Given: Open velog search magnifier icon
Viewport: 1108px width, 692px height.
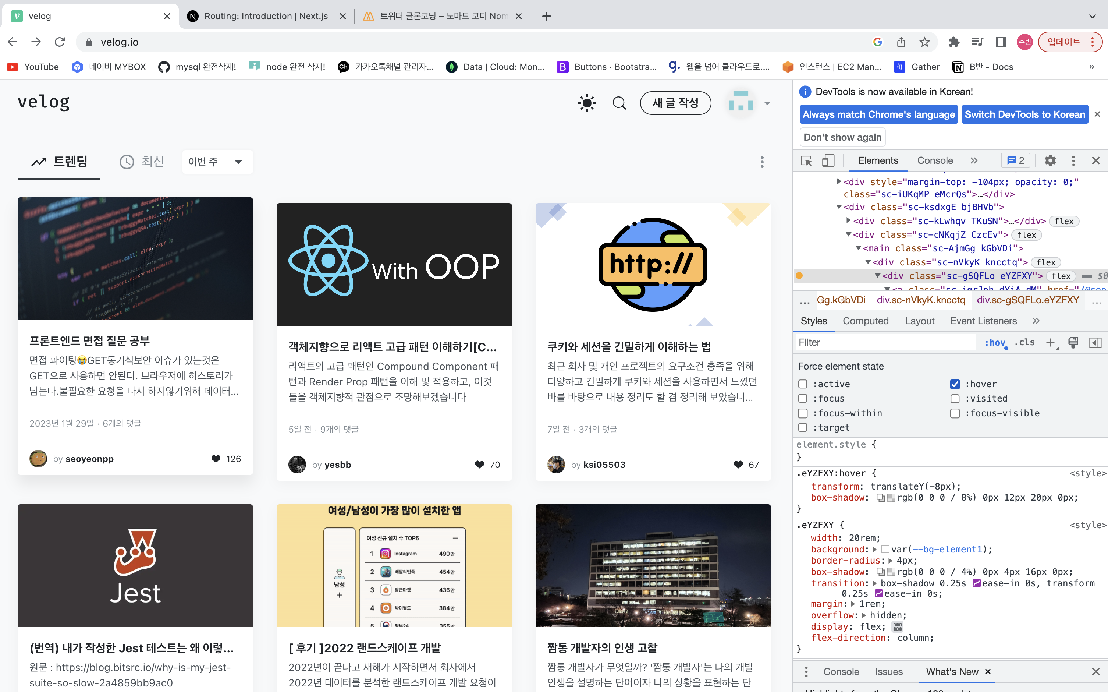Looking at the screenshot, I should [619, 103].
